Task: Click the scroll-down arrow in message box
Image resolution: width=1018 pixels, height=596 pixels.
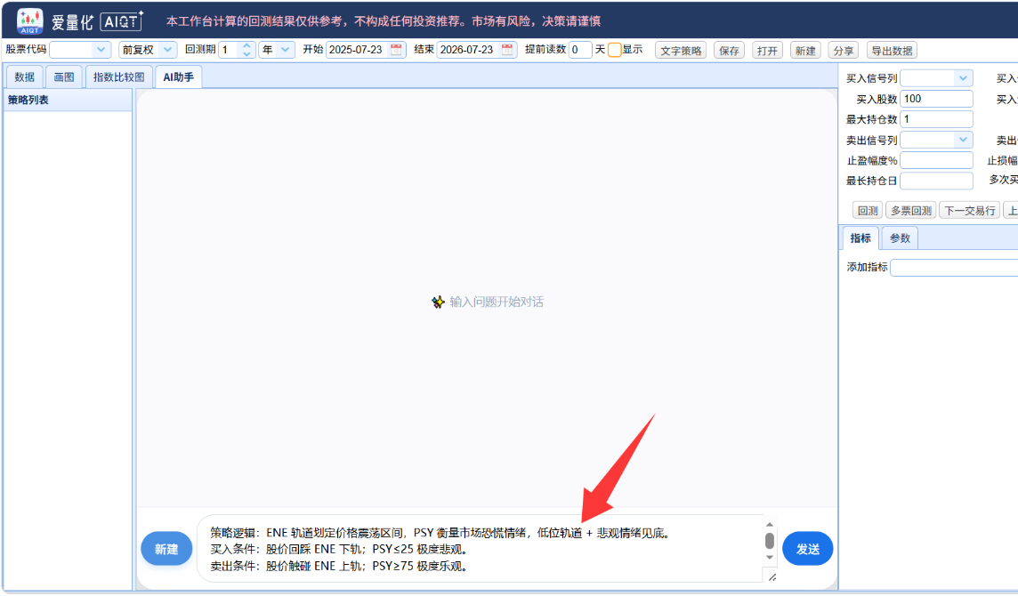Action: [770, 557]
